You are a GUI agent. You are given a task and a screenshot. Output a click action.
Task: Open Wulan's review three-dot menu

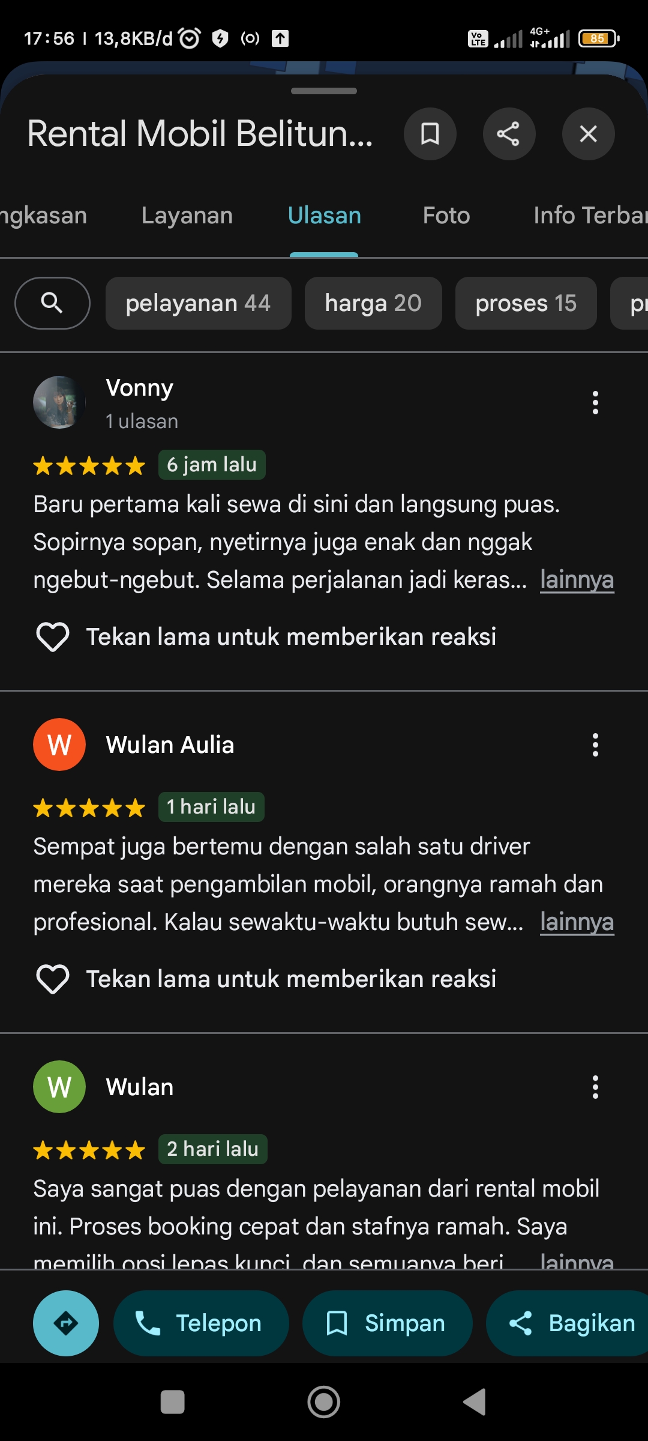pos(595,1087)
